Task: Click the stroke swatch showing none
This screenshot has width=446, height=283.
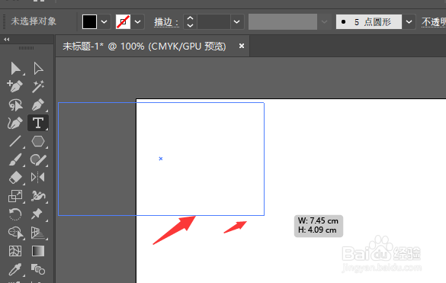Action: (x=124, y=21)
